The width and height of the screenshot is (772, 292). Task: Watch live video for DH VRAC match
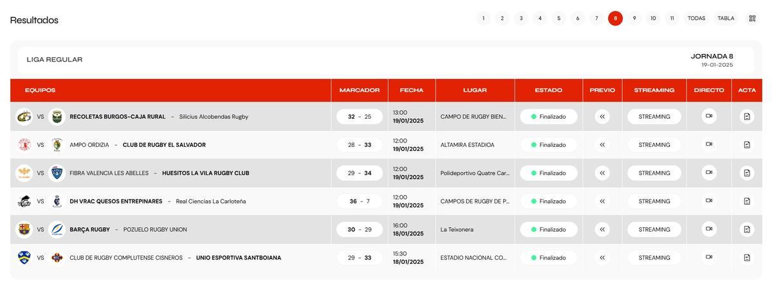[x=709, y=201]
